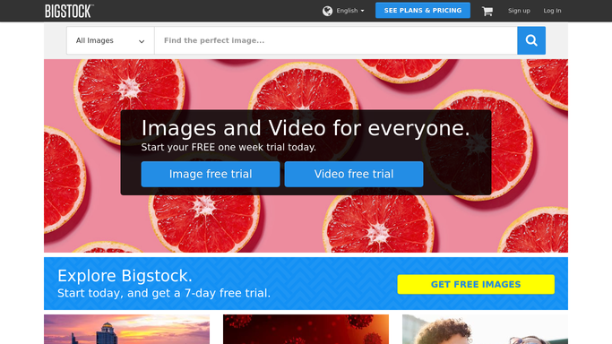612x344 pixels.
Task: Click Get Free Images button
Action: coord(476,284)
